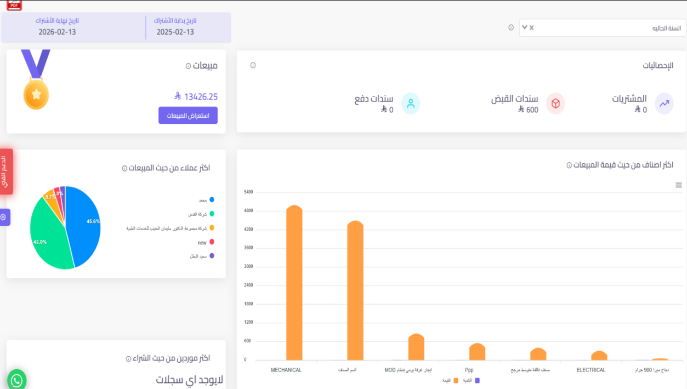Viewport: 687px width, 389px height.
Task: Expand the السنة الحاليه dropdown chevron
Action: point(524,26)
